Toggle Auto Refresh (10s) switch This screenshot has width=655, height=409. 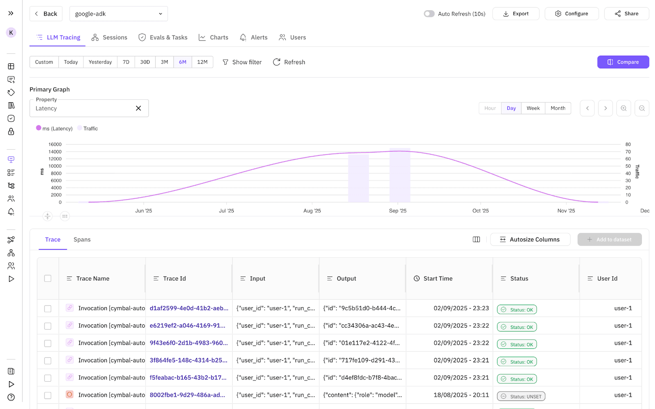pos(429,14)
